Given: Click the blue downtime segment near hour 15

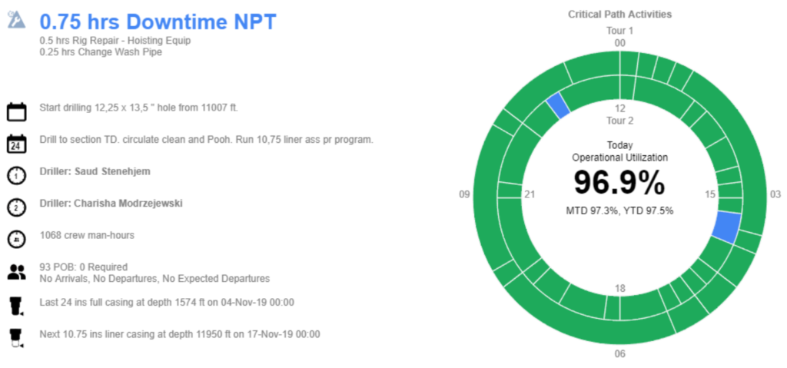Looking at the screenshot, I should 726,228.
